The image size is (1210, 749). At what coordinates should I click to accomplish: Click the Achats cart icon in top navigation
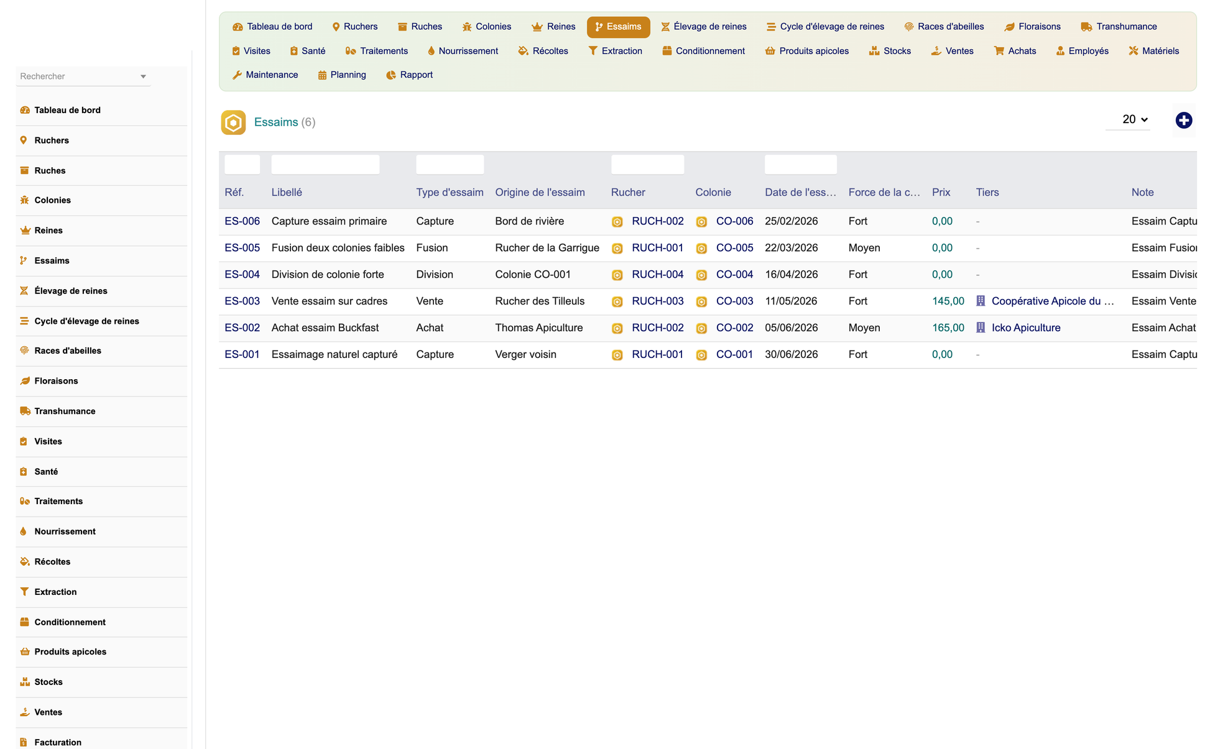999,51
